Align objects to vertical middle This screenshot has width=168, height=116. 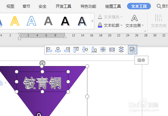click(85, 50)
